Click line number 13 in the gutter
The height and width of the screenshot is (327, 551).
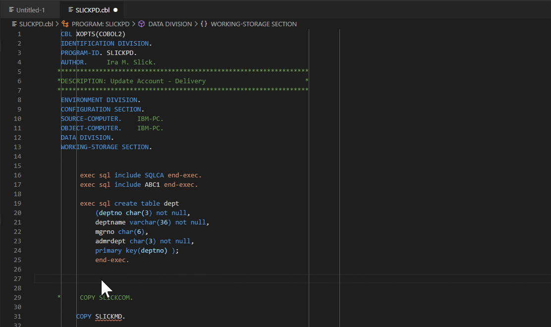17,147
